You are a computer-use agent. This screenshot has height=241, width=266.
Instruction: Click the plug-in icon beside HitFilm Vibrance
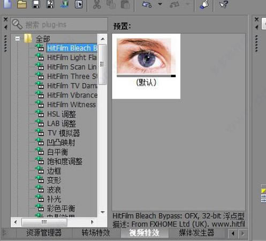point(40,95)
